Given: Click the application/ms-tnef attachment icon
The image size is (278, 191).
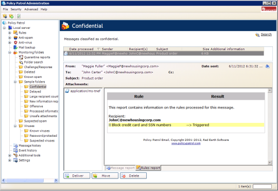Looking at the screenshot, I should [67, 91].
